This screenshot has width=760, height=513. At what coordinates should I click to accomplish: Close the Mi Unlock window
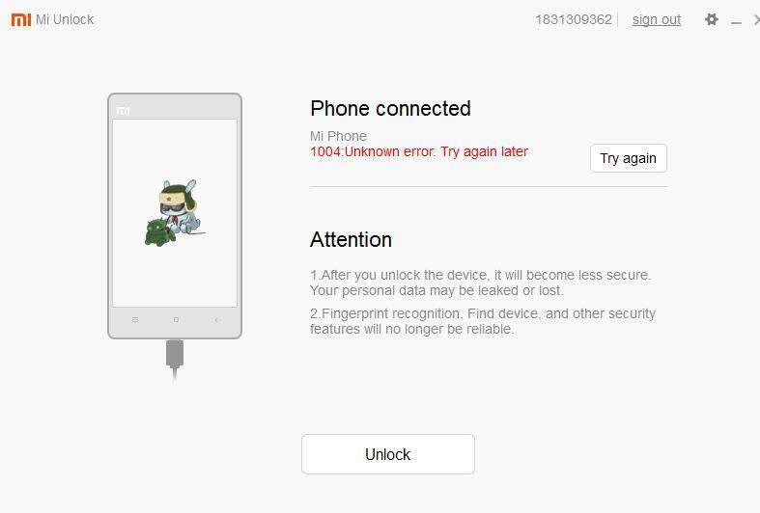[756, 19]
